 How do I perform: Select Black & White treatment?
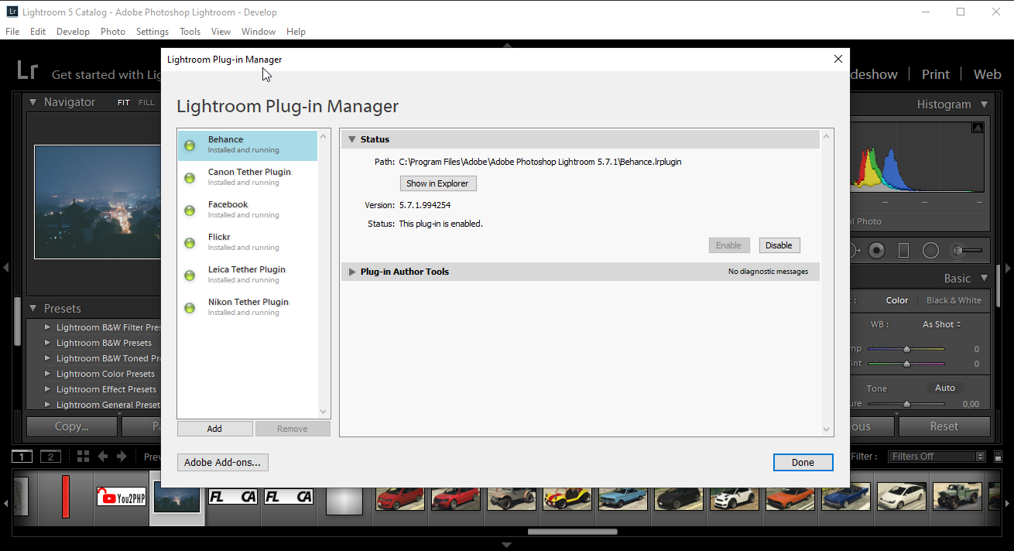pyautogui.click(x=954, y=300)
